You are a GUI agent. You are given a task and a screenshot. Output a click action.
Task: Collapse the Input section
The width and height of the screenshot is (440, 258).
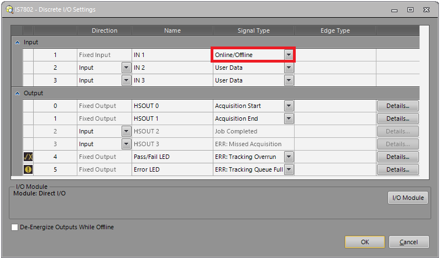[x=17, y=42]
